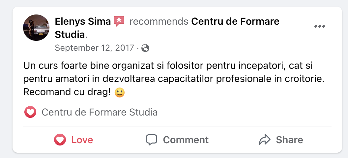Open reactor name Centru de Formare Studia beside heart
This screenshot has height=158, width=348.
coord(100,113)
